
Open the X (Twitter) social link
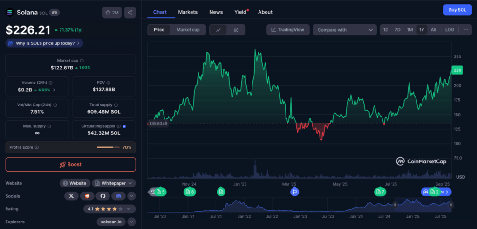pos(71,196)
